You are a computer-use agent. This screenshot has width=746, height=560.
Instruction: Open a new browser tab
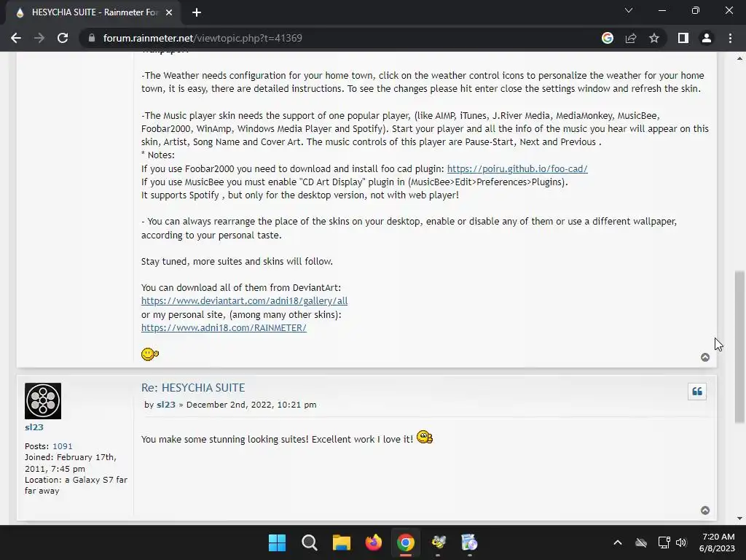[x=197, y=12]
